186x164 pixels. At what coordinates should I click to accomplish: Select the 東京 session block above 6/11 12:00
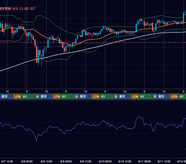(163, 96)
